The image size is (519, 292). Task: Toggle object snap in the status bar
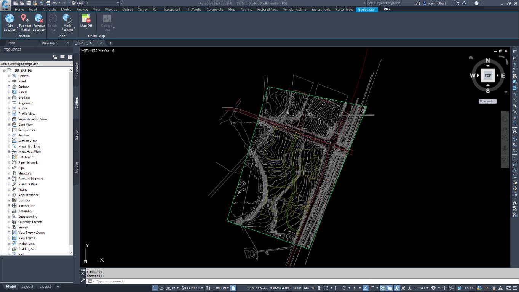pyautogui.click(x=372, y=288)
